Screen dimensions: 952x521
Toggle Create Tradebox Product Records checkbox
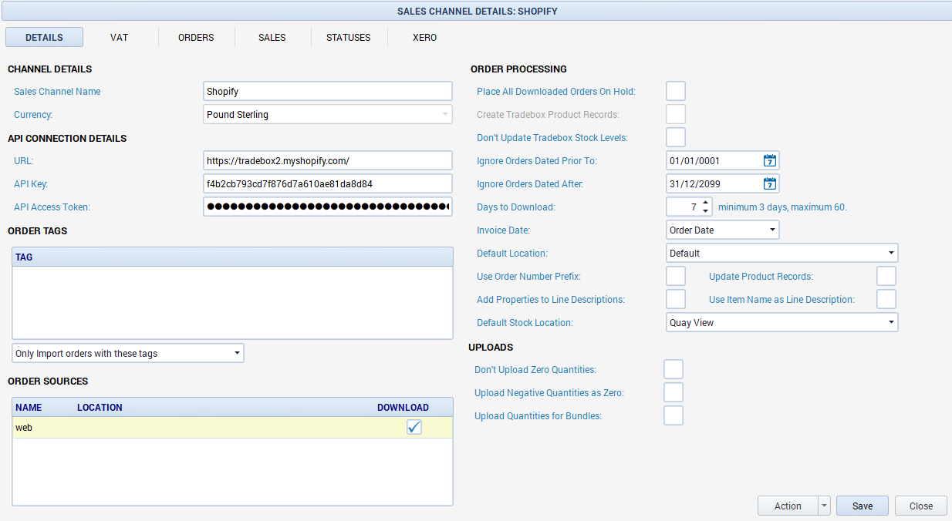(x=676, y=114)
